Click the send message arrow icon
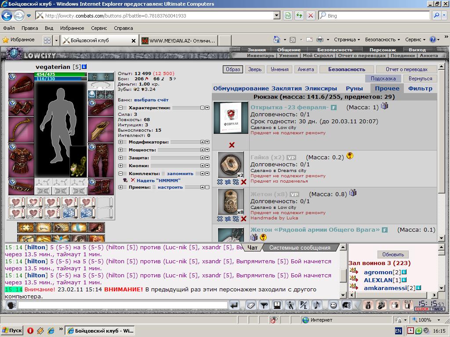Image resolution: width=450 pixels, height=337 pixels. (x=235, y=305)
